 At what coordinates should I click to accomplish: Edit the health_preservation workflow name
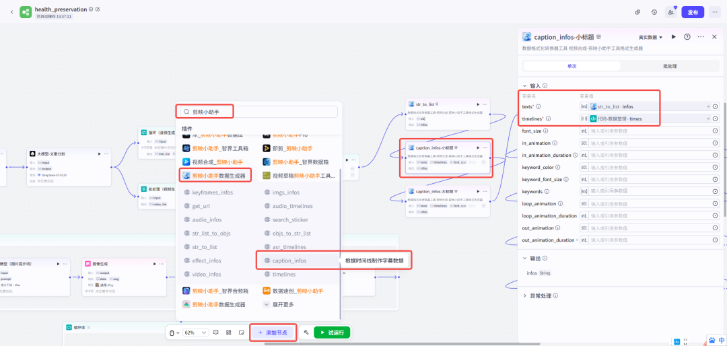[x=98, y=9]
